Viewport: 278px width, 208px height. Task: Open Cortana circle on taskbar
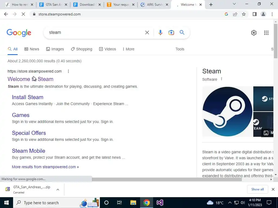pyautogui.click(x=106, y=203)
